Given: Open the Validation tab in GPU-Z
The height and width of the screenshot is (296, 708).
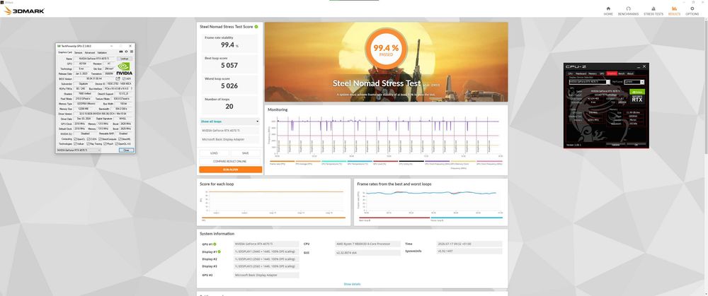Looking at the screenshot, I should coord(102,53).
